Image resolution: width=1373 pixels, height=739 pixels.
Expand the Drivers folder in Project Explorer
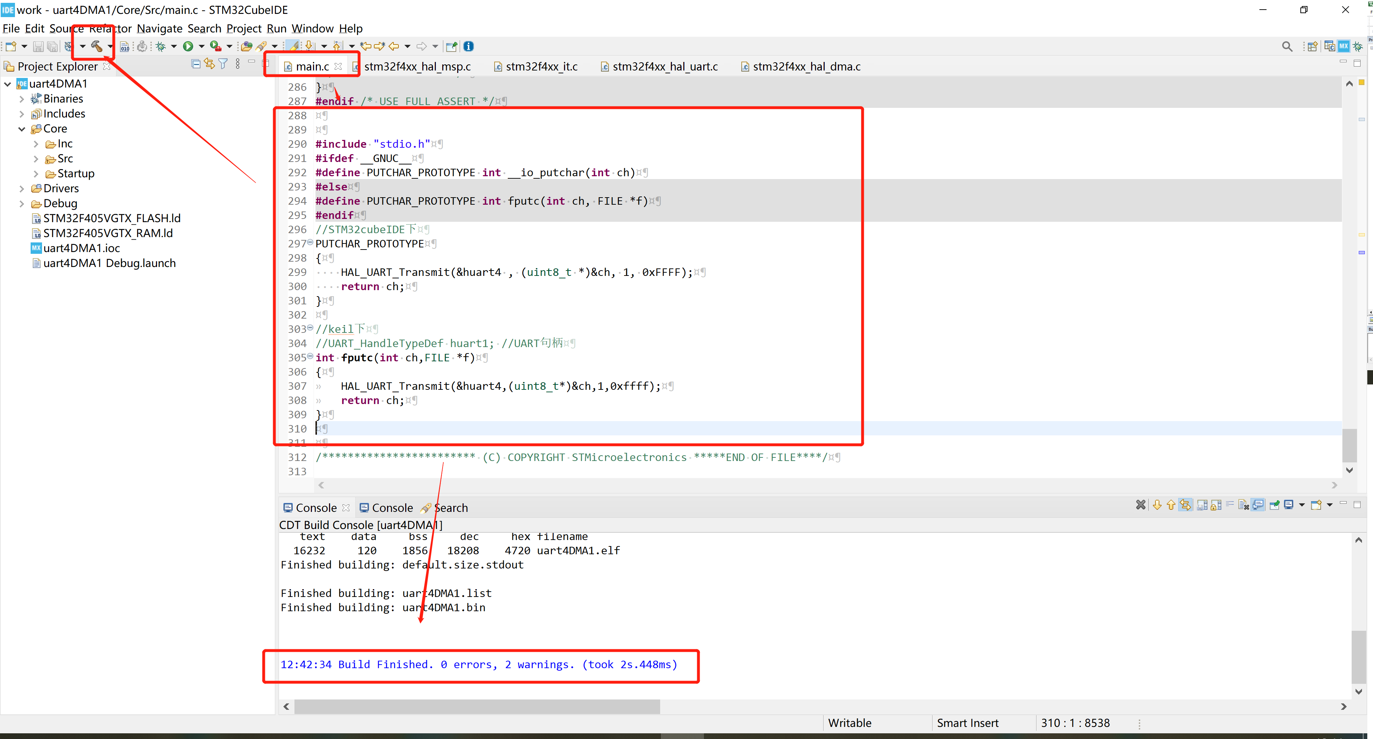tap(21, 188)
